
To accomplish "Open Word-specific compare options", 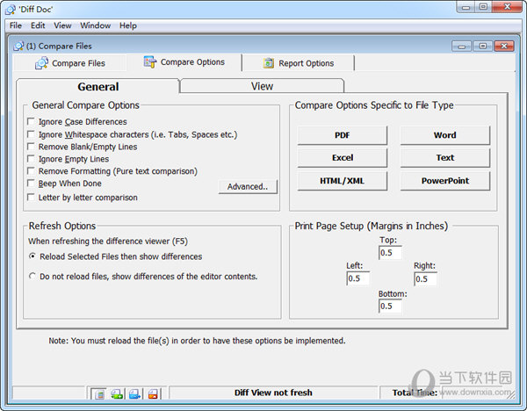I will (445, 135).
